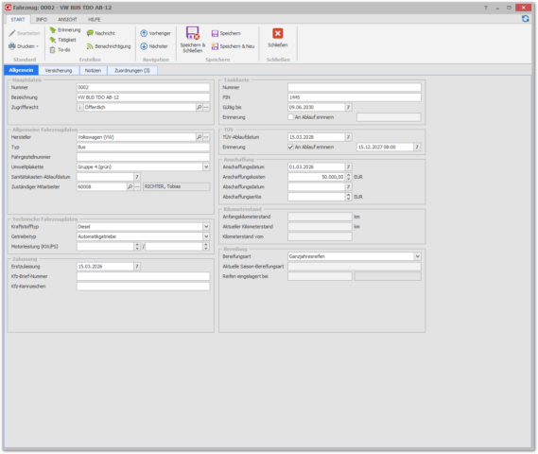The height and width of the screenshot is (454, 538).
Task: Switch to the Versicherung tab
Action: (x=59, y=71)
